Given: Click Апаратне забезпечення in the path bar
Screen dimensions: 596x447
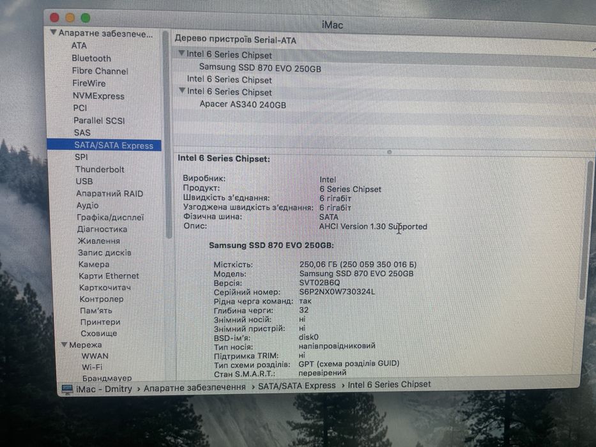Looking at the screenshot, I should pos(195,388).
